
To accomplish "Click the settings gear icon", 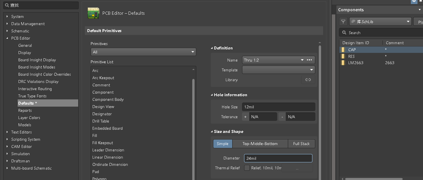I will pos(414,1).
